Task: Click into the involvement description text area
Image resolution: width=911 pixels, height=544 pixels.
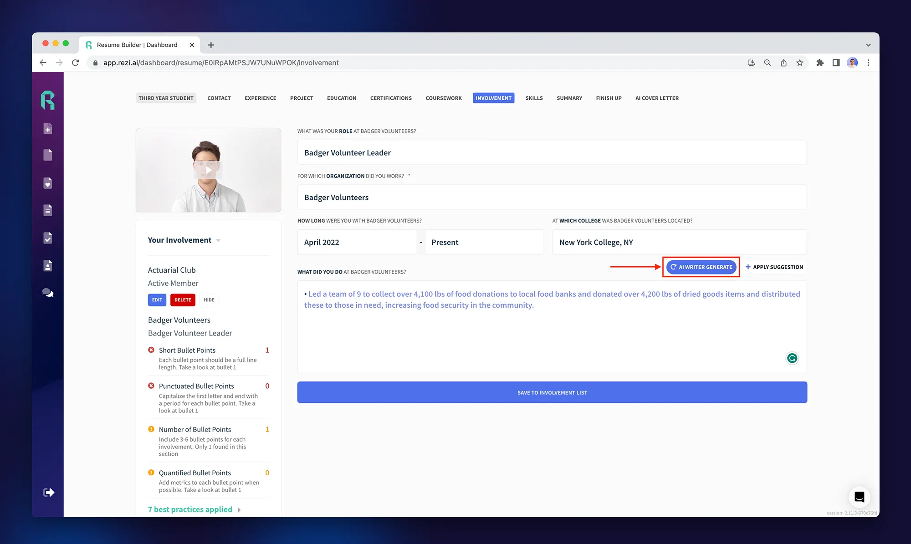Action: coord(552,327)
